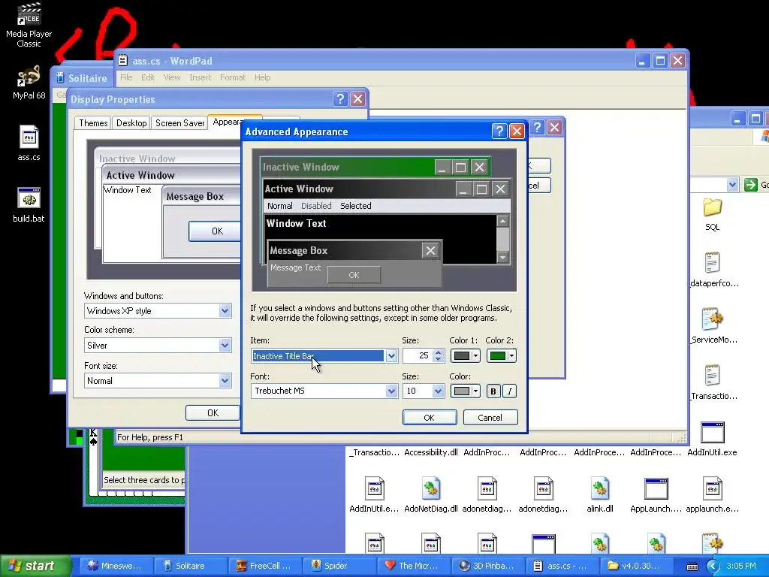Click Selected menu item in preview
The height and width of the screenshot is (577, 769).
click(x=355, y=206)
